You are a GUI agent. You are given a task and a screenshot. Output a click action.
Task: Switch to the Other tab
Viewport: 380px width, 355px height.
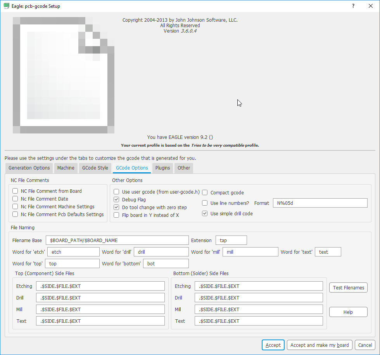click(184, 168)
